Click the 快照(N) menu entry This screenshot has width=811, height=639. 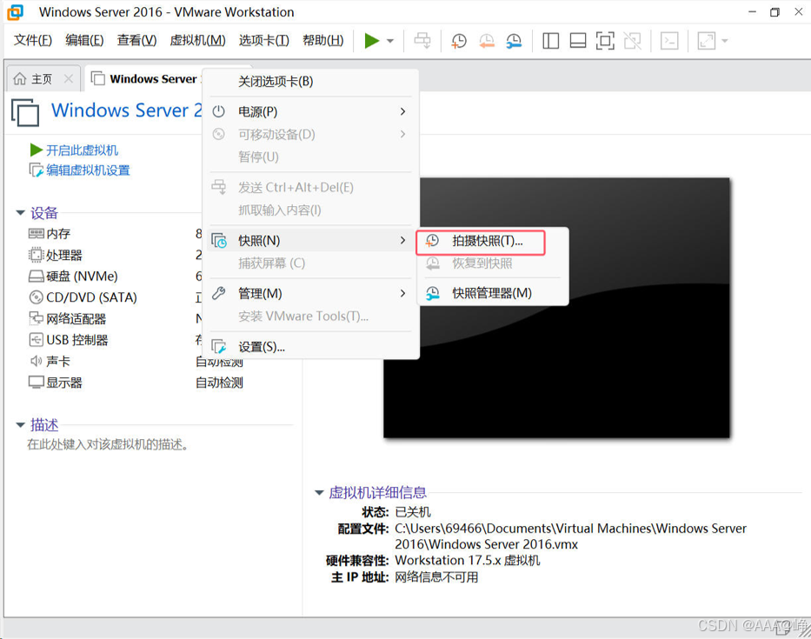[x=312, y=241]
